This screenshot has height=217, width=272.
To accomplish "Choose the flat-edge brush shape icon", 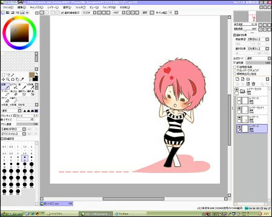I will tap(36, 111).
